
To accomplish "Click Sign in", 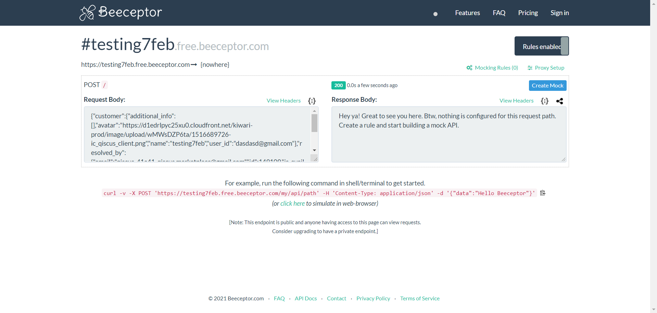I will point(559,13).
